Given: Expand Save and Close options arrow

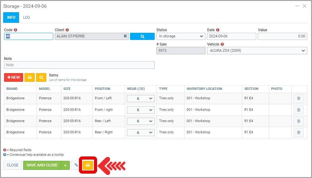Looking at the screenshot, I should [65, 165].
